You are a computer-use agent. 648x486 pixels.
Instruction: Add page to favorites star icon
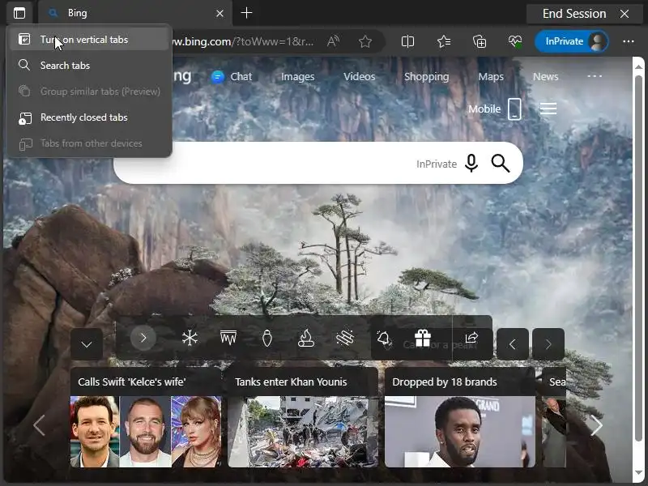click(365, 41)
